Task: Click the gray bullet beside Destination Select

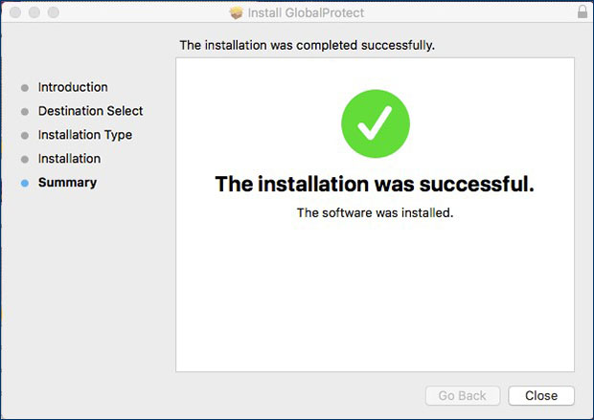Action: click(x=25, y=112)
